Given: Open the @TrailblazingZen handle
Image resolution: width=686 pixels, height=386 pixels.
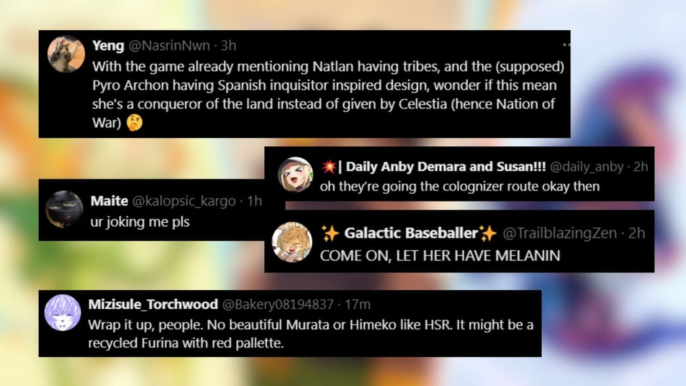Looking at the screenshot, I should click(559, 233).
